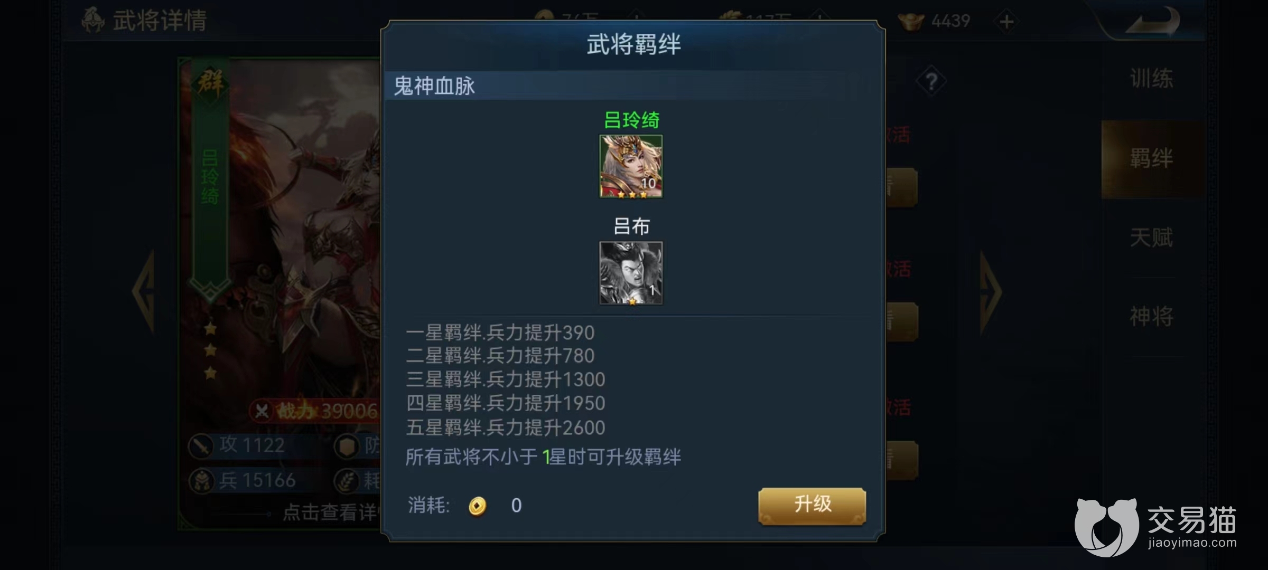Select the grayed-out 吕布 hero portrait
This screenshot has width=1268, height=570.
[x=631, y=273]
